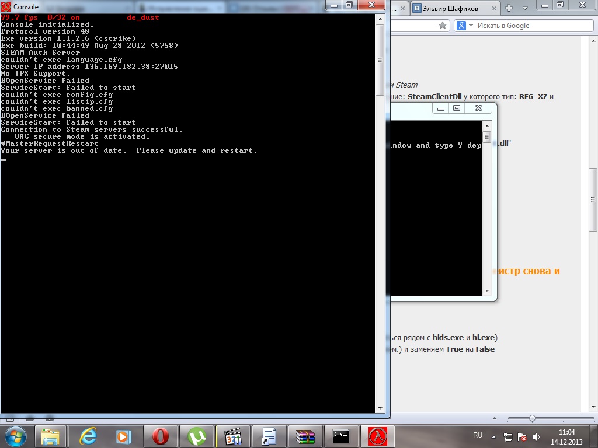Open the document shortcut taskbar icon

pyautogui.click(x=269, y=436)
